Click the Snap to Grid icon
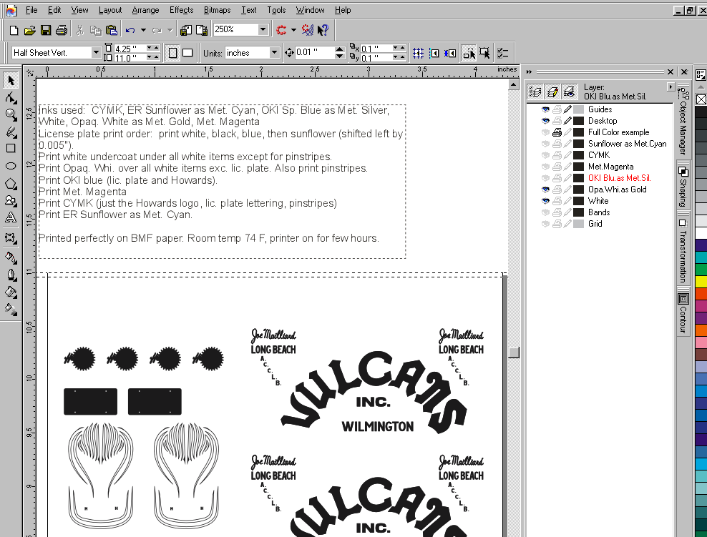This screenshot has width=707, height=537. pos(418,53)
